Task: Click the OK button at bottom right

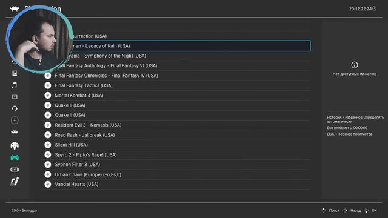Action: pos(370,210)
